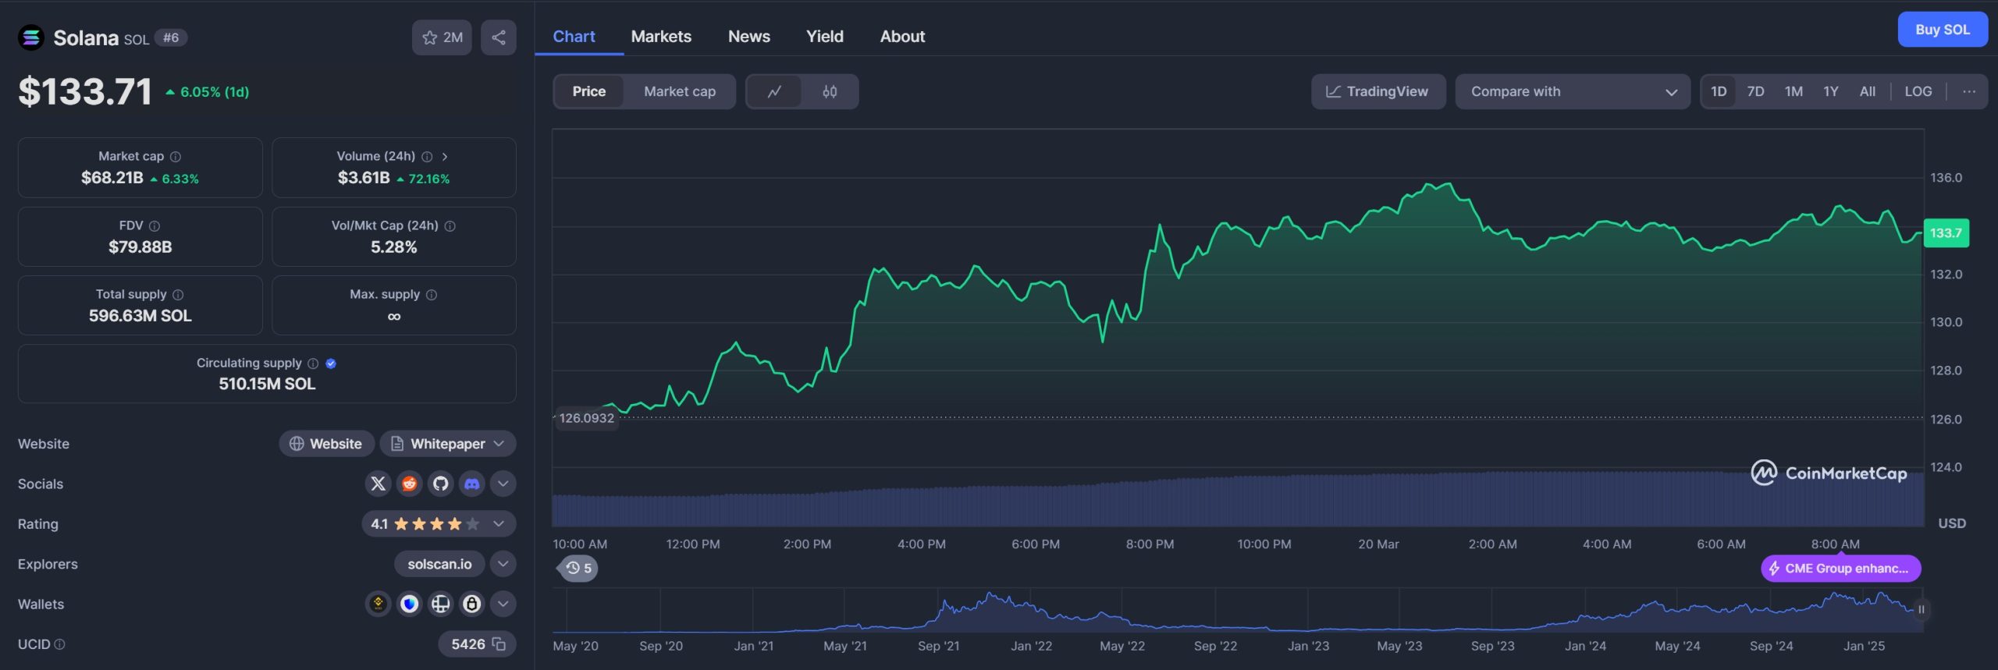Click the range slider handle on the mini chart

(1921, 609)
